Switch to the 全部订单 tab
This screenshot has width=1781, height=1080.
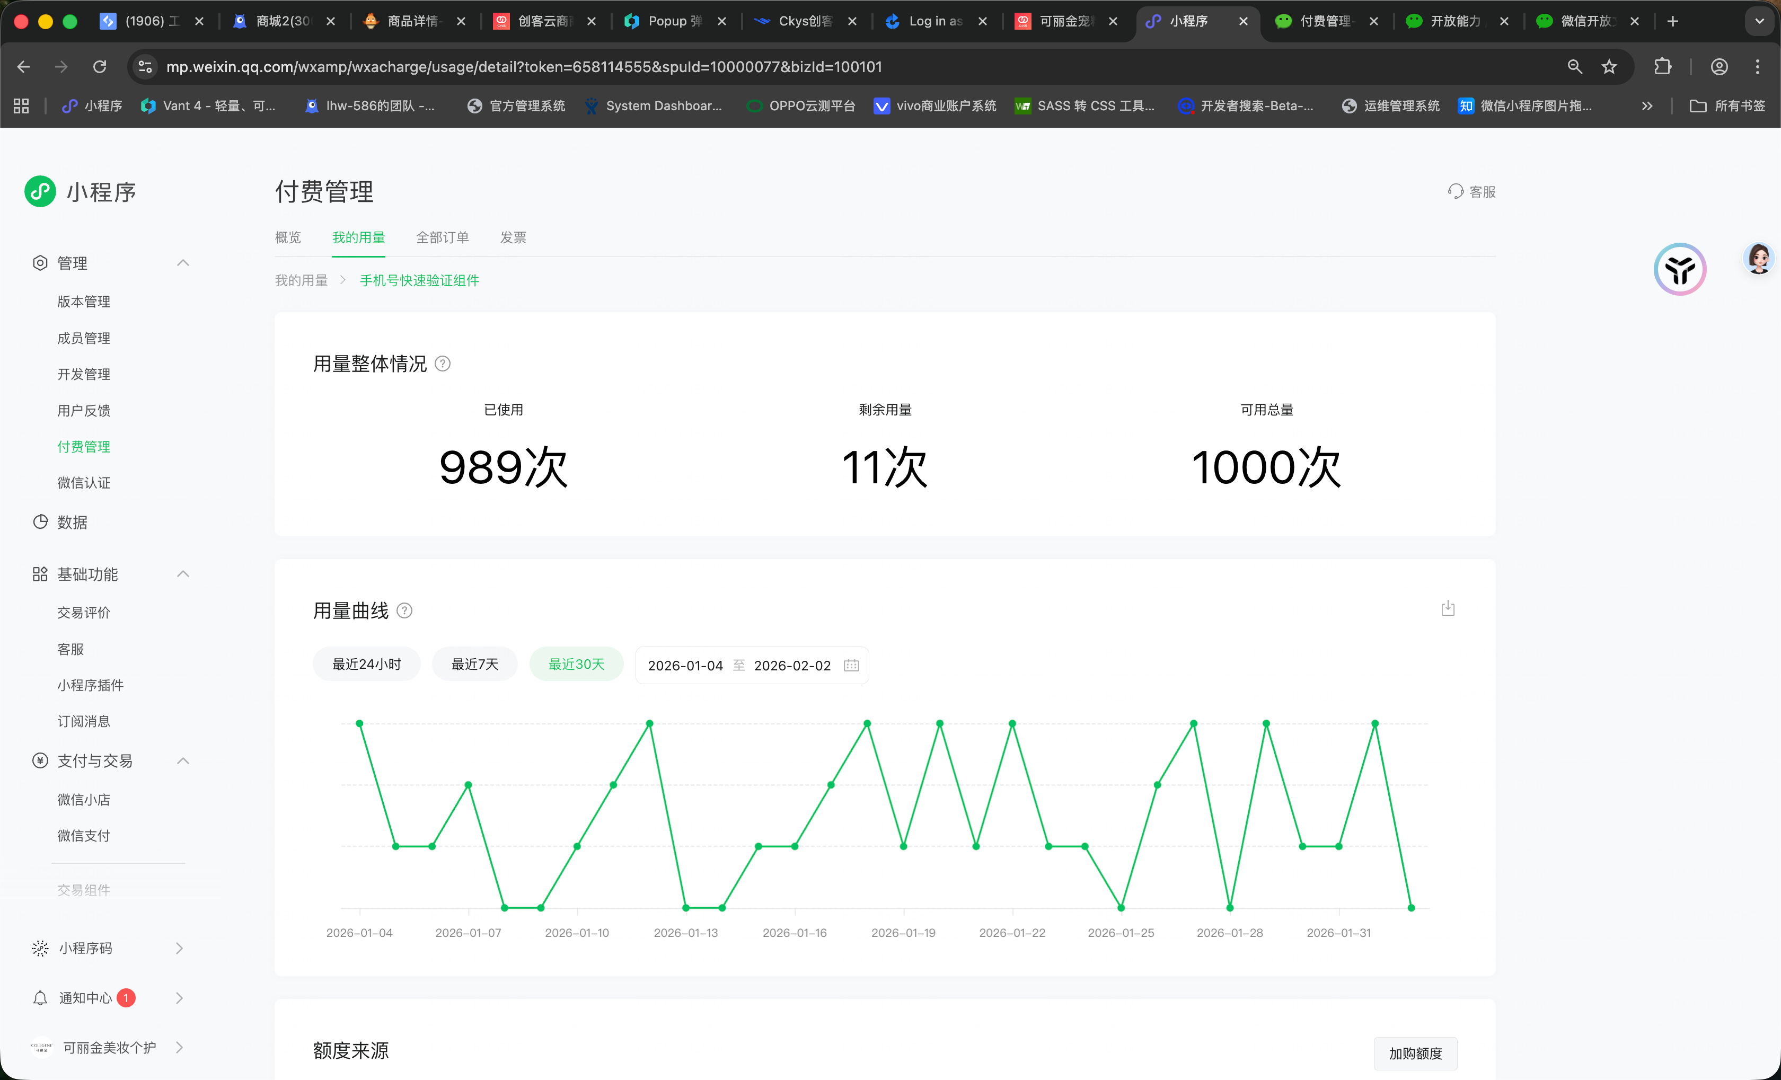[x=443, y=237]
